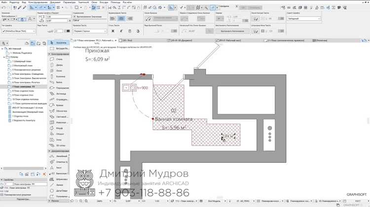Select the Roof (Крыша) tool
Screen dimensions: 370x207
pos(59,105)
